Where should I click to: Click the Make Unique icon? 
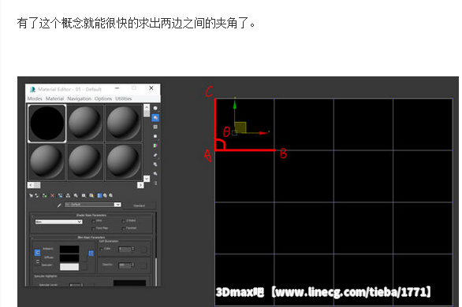68,195
